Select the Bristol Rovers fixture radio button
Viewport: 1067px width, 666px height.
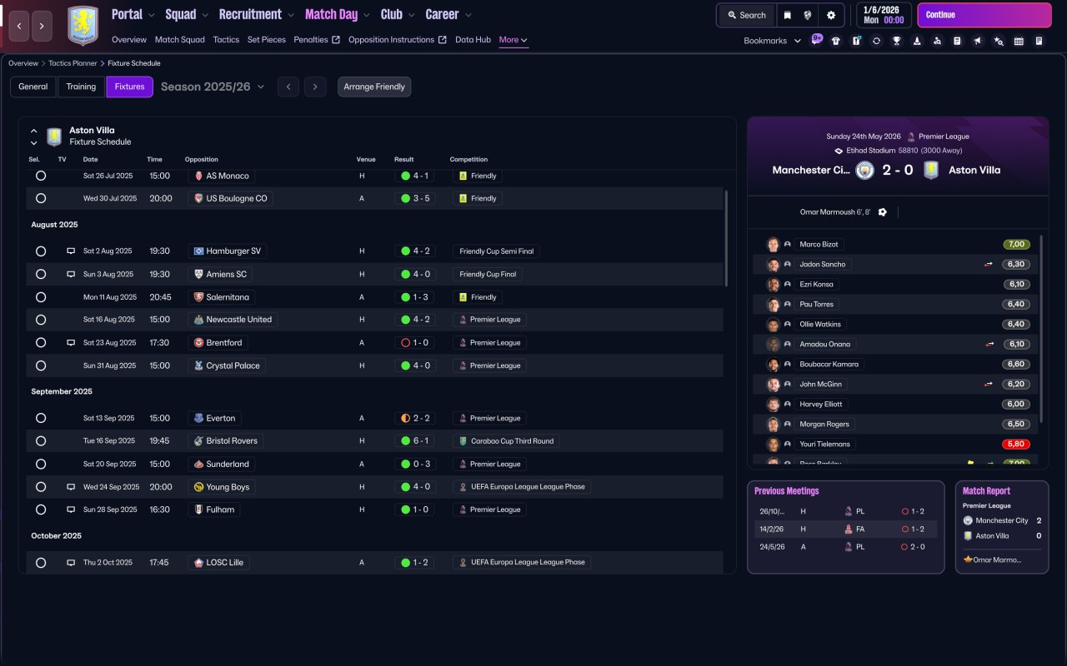click(x=41, y=440)
